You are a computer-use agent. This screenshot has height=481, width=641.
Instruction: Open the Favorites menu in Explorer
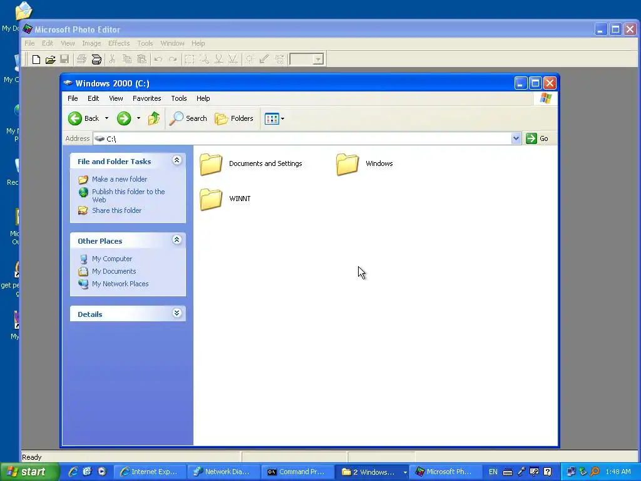pyautogui.click(x=146, y=98)
